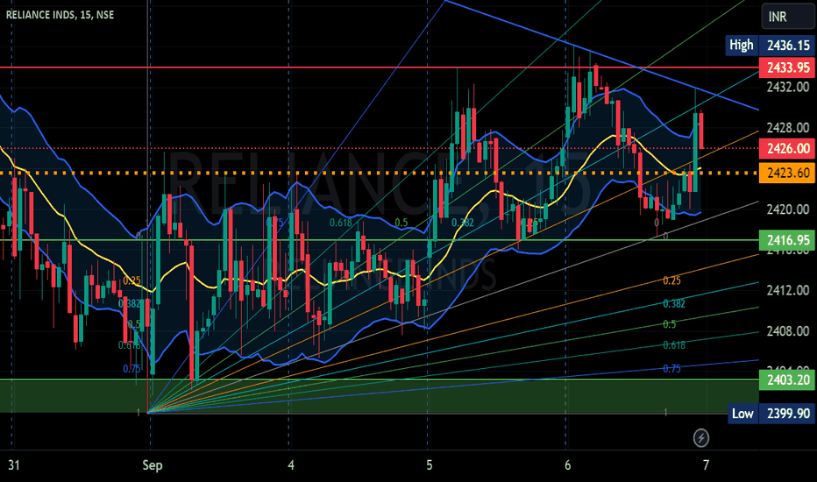Select the right-side 0.382 Fibonacci fan label
This screenshot has height=482, width=817.
point(674,304)
